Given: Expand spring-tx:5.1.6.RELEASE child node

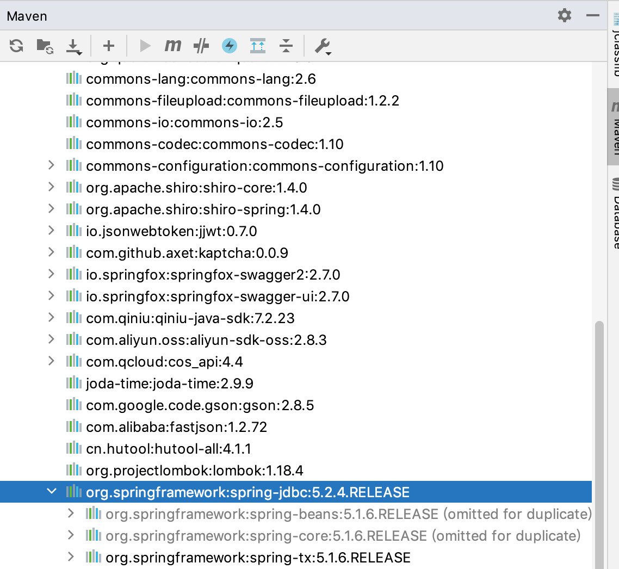Looking at the screenshot, I should (71, 556).
